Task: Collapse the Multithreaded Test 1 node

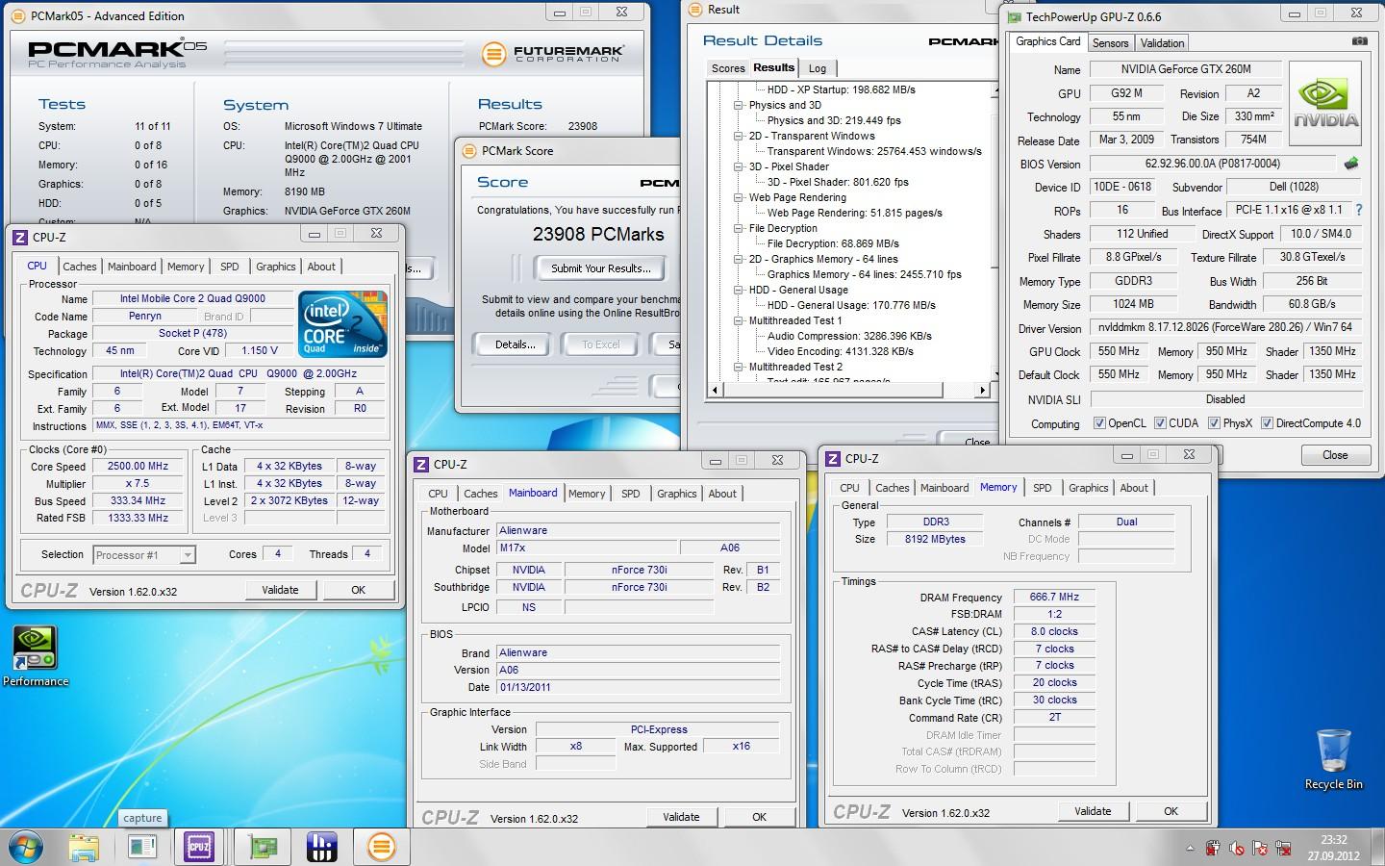Action: [x=738, y=320]
